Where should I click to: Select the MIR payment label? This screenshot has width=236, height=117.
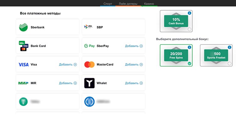33,83
